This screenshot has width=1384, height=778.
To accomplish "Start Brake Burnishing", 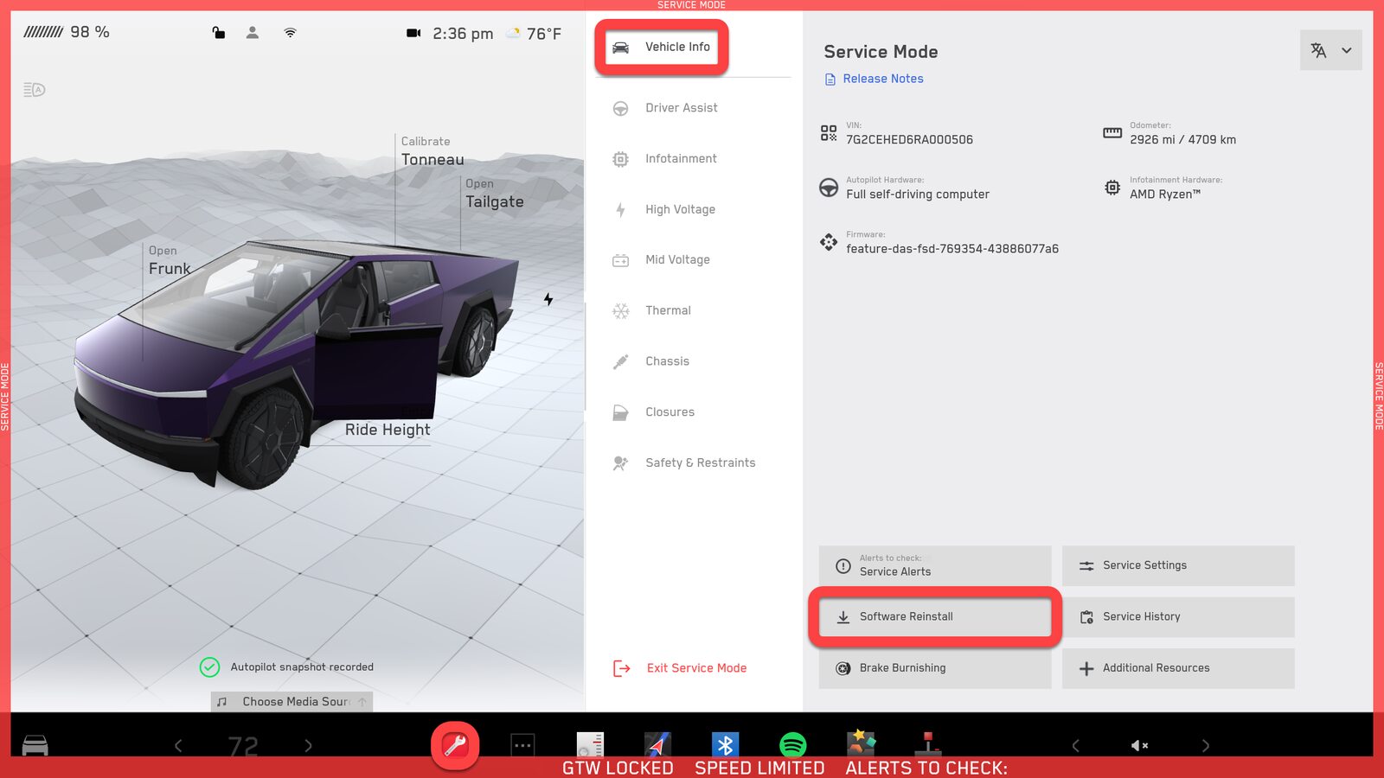I will click(935, 668).
